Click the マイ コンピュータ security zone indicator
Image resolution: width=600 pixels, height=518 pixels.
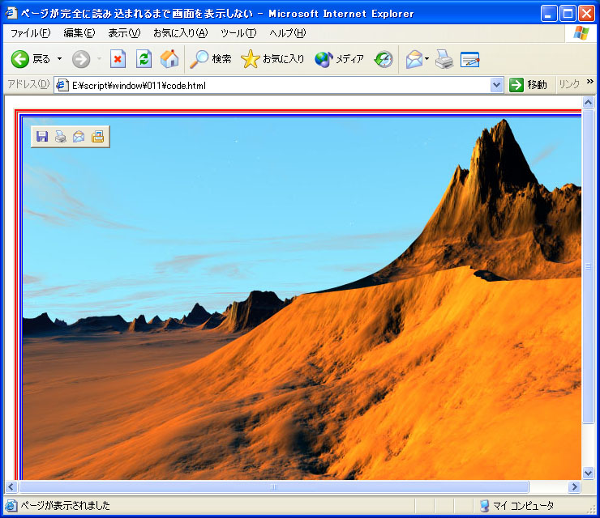click(x=516, y=506)
